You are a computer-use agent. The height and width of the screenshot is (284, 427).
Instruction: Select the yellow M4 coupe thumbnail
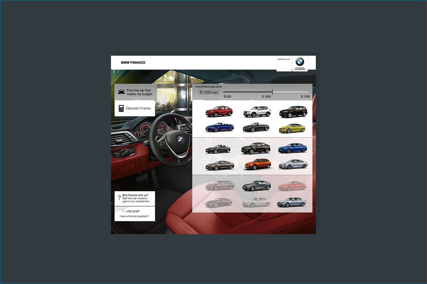coord(292,128)
